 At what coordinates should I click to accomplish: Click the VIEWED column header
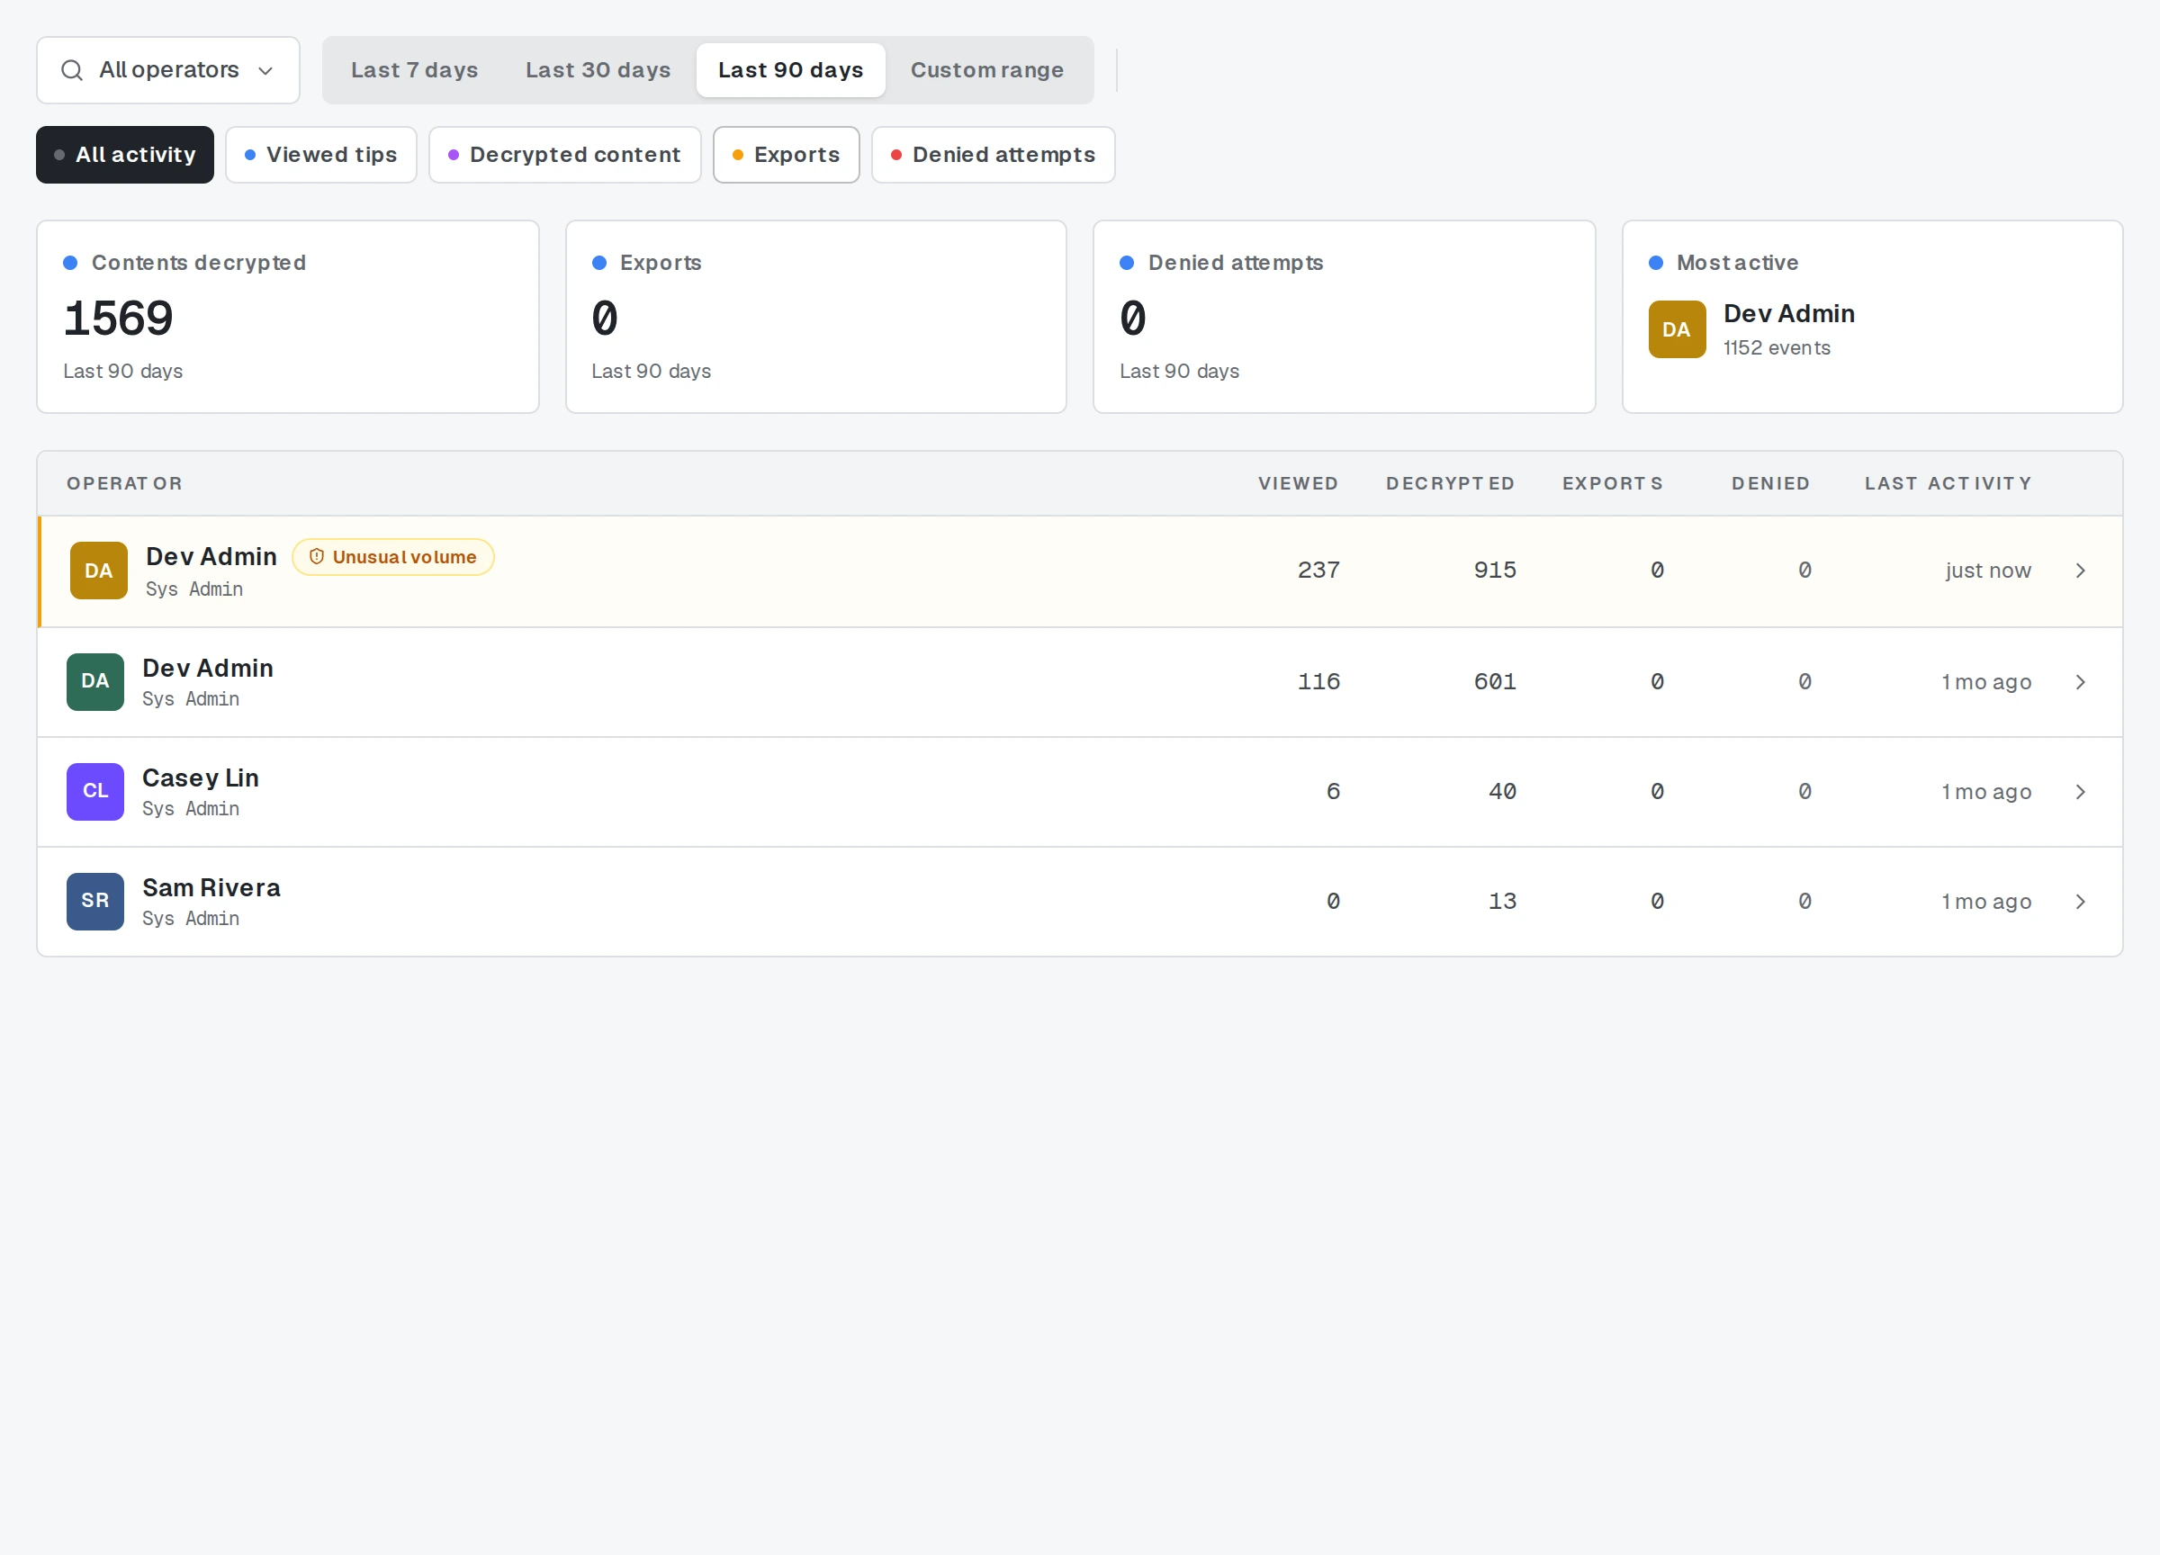pyautogui.click(x=1297, y=484)
